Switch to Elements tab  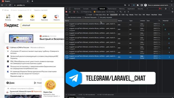pos(77,9)
